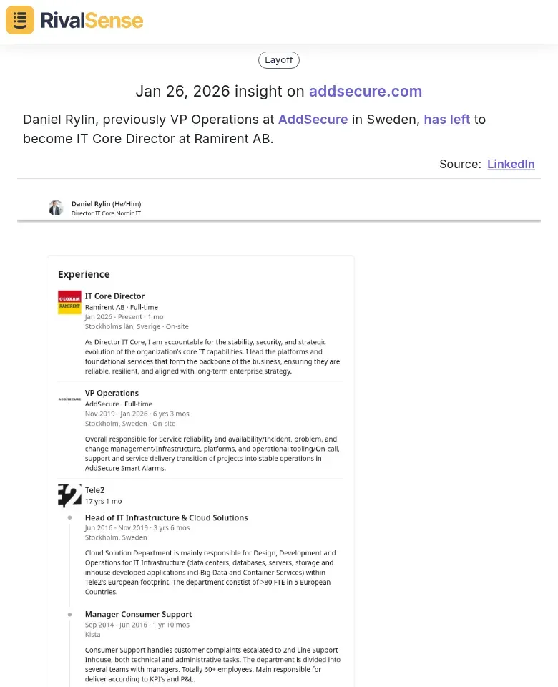Image resolution: width=558 pixels, height=687 pixels.
Task: Open the AddSecure company link
Action: [x=313, y=120]
